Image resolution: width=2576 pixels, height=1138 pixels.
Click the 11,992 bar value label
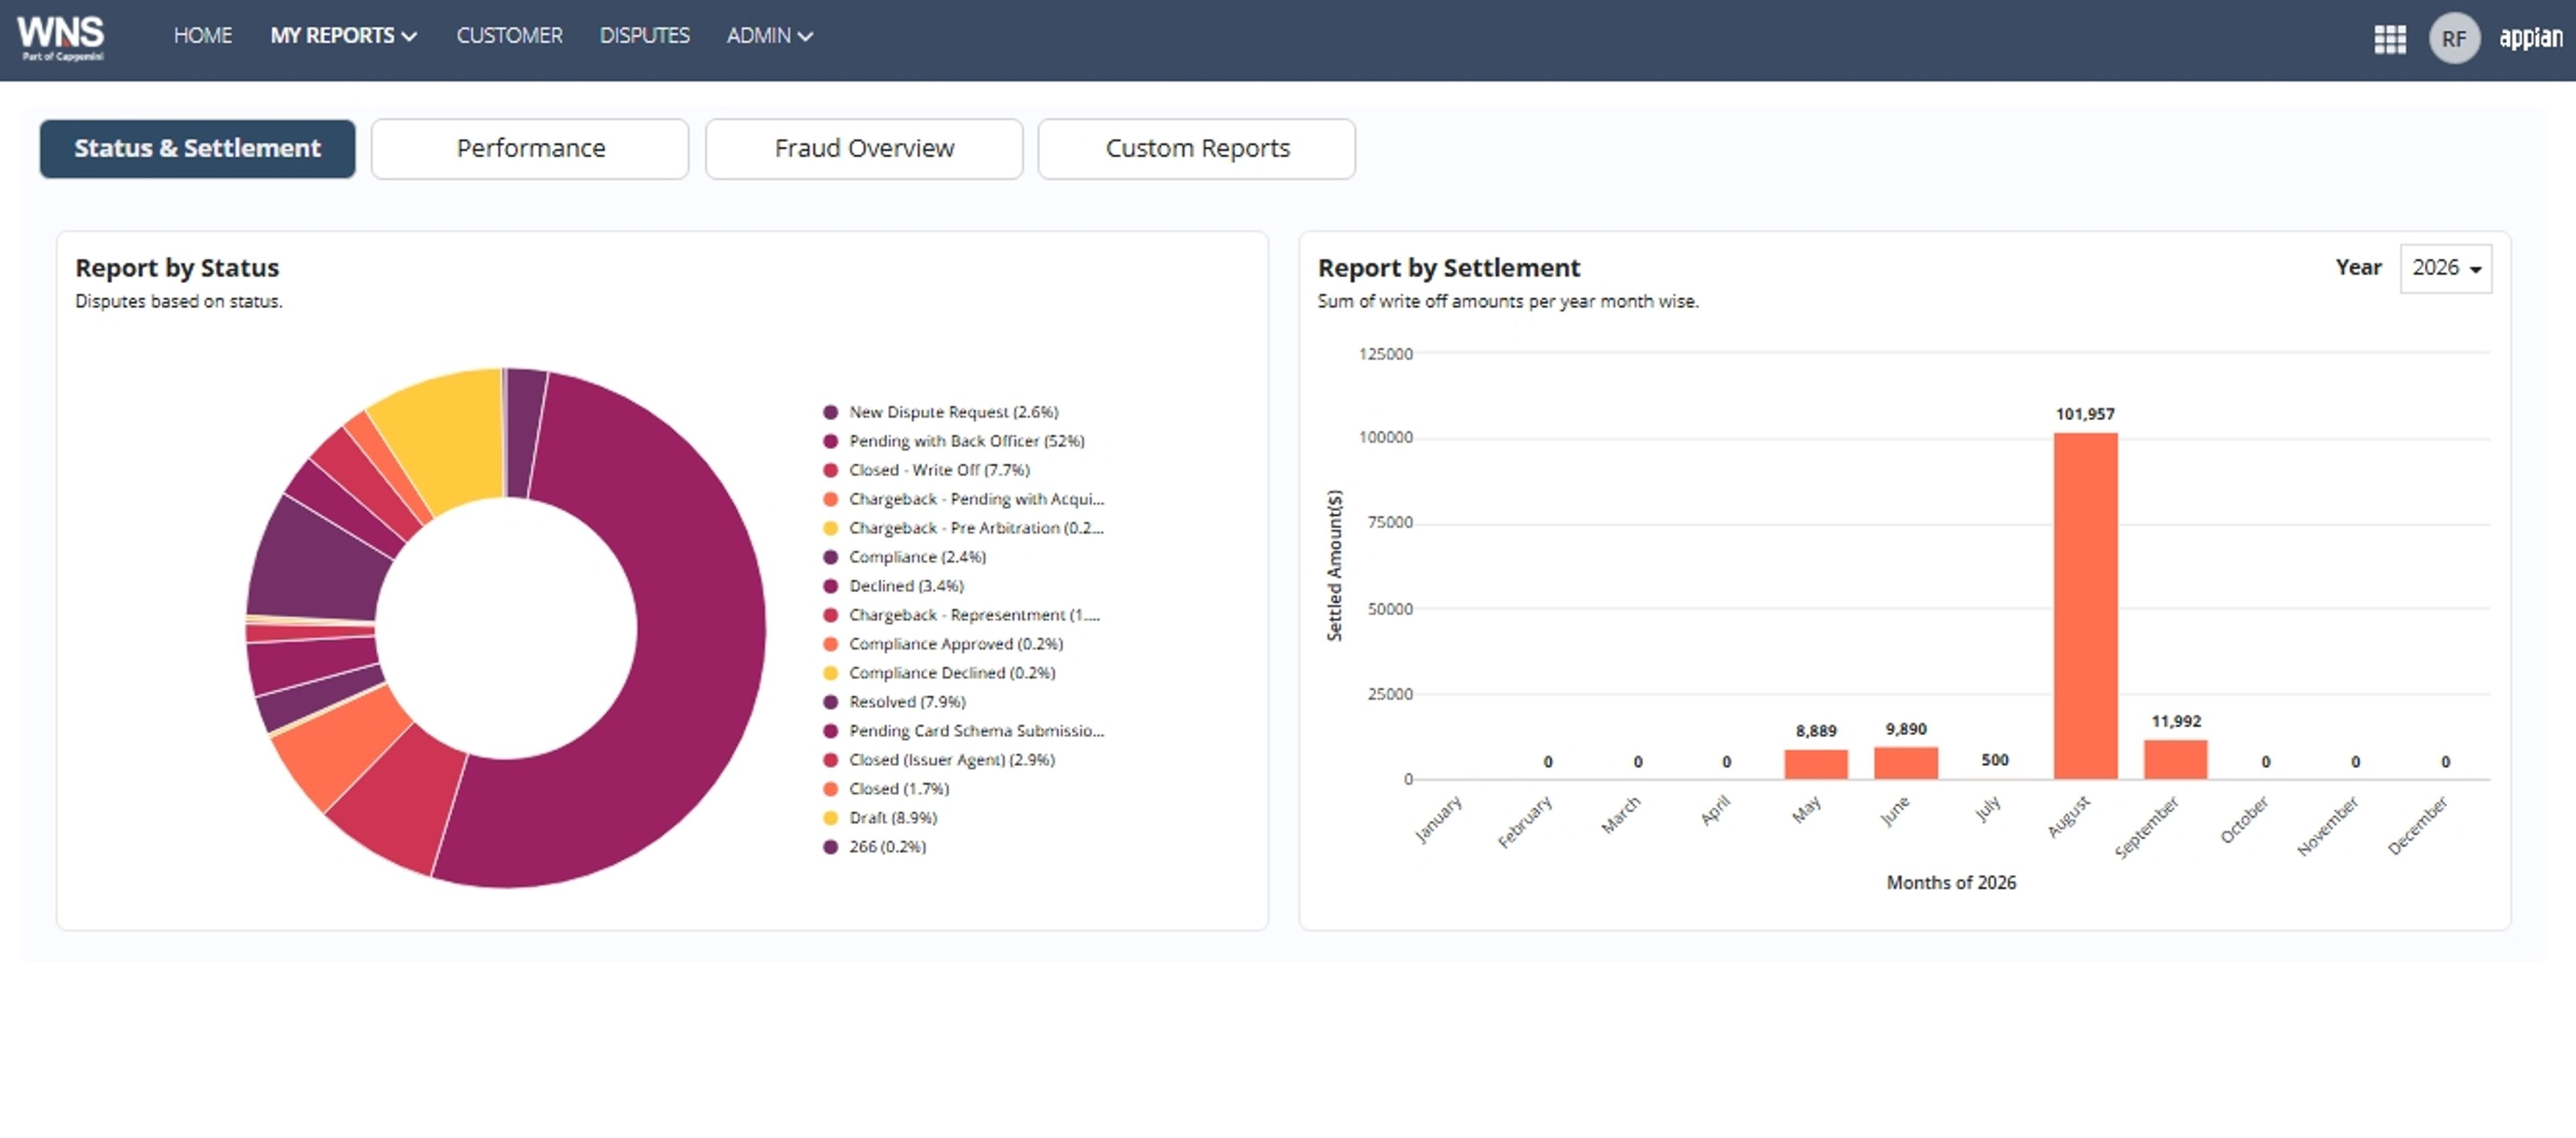tap(2176, 722)
